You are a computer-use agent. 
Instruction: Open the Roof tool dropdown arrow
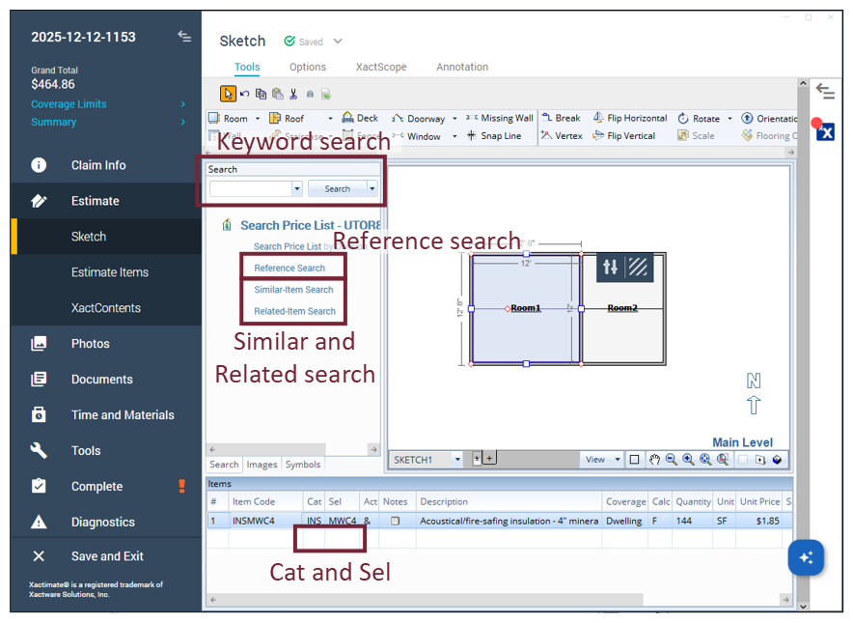point(330,118)
